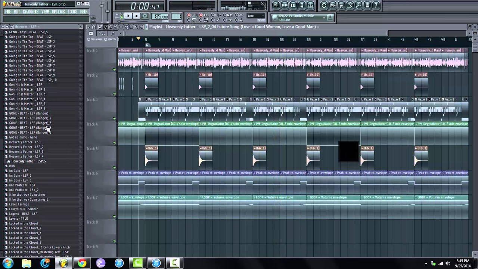
Task: Toggle Track 2 mute LED
Action: pyautogui.click(x=114, y=94)
